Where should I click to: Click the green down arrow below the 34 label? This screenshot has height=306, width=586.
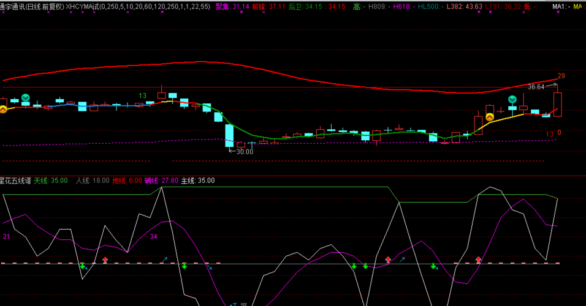(x=185, y=266)
